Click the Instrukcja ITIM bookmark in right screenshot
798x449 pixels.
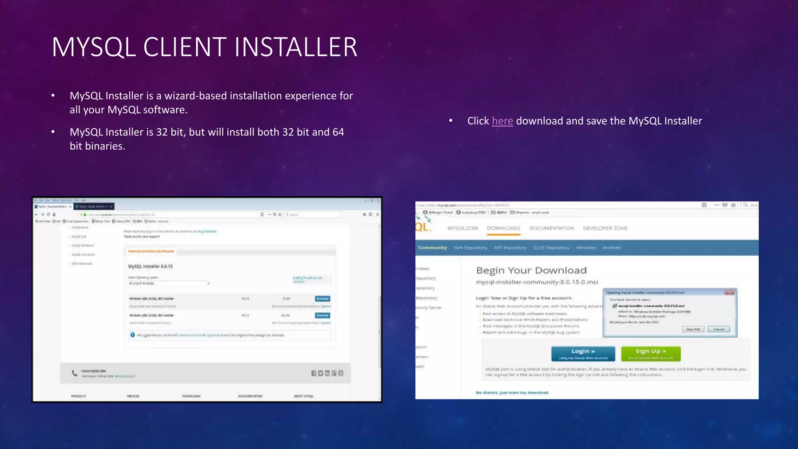coord(471,212)
